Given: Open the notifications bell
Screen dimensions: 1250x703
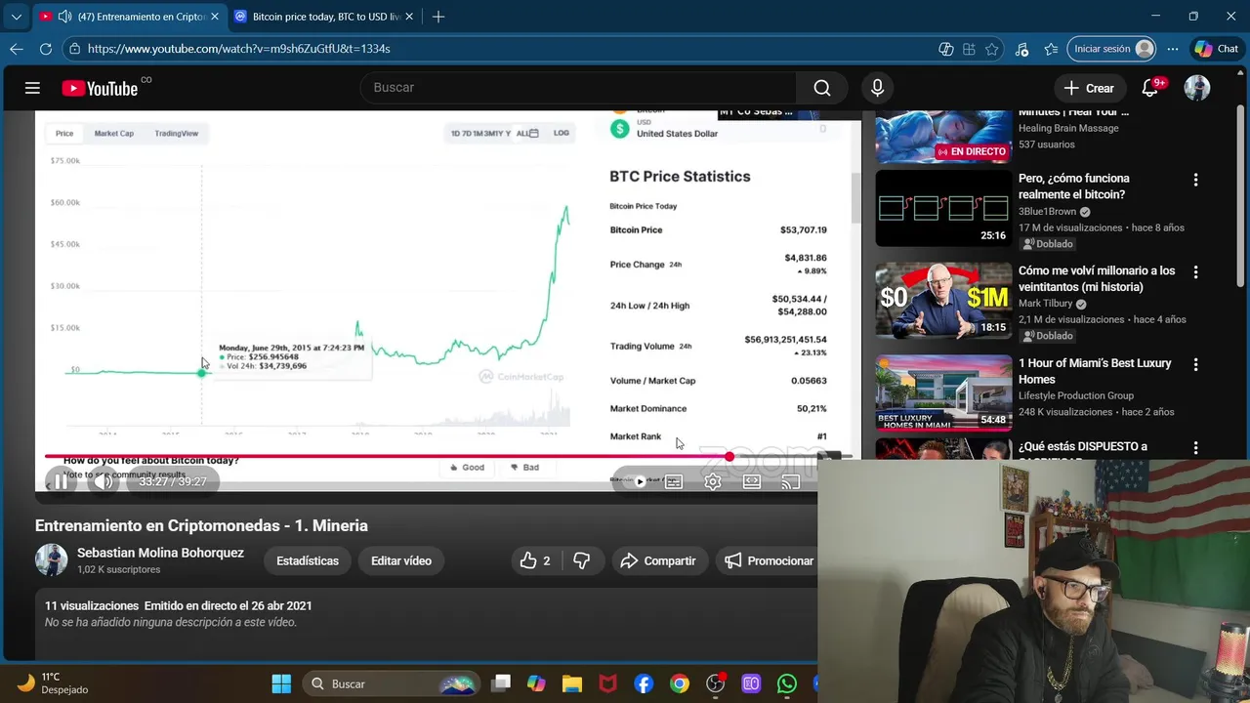Looking at the screenshot, I should 1150,88.
